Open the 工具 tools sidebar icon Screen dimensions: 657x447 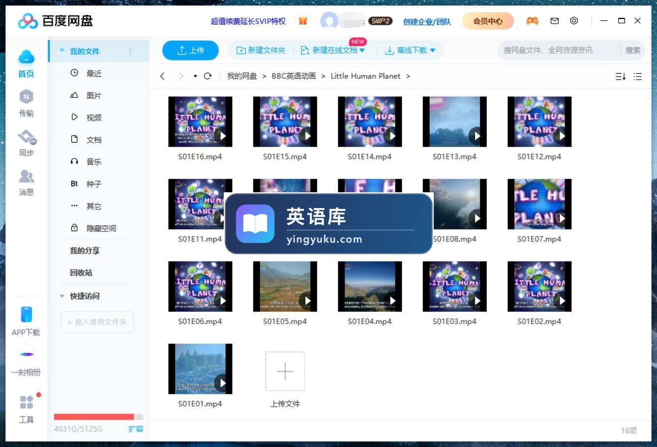pos(26,409)
